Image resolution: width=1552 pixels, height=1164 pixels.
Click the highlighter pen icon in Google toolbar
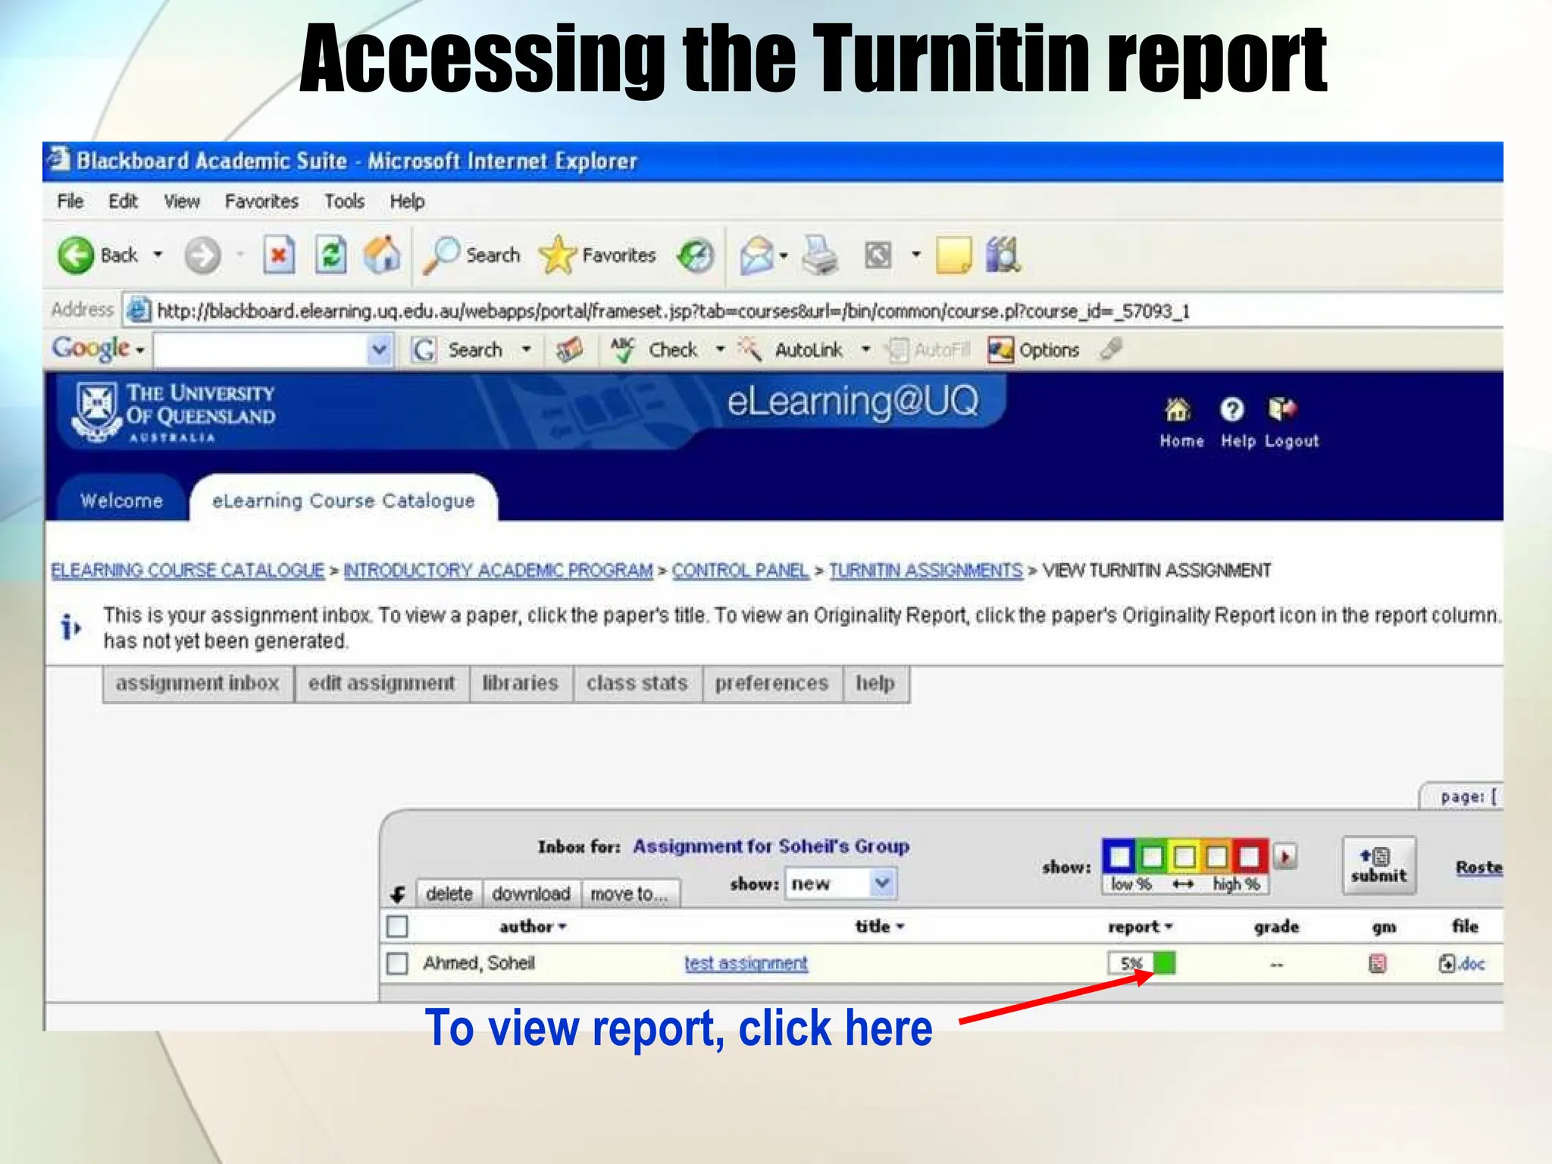click(x=1111, y=349)
